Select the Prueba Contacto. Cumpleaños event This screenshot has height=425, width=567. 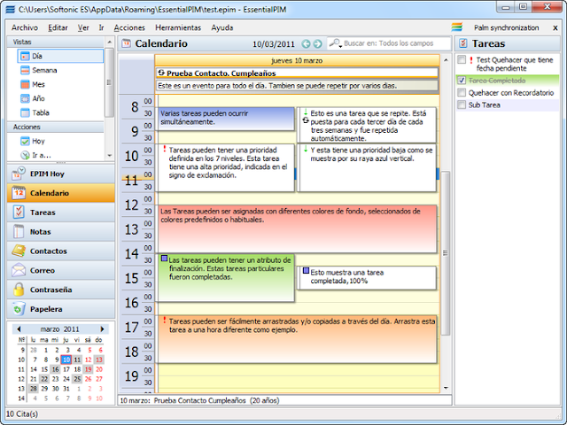pyautogui.click(x=297, y=73)
